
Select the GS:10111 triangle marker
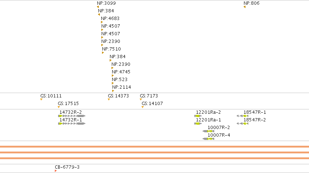tap(41, 100)
